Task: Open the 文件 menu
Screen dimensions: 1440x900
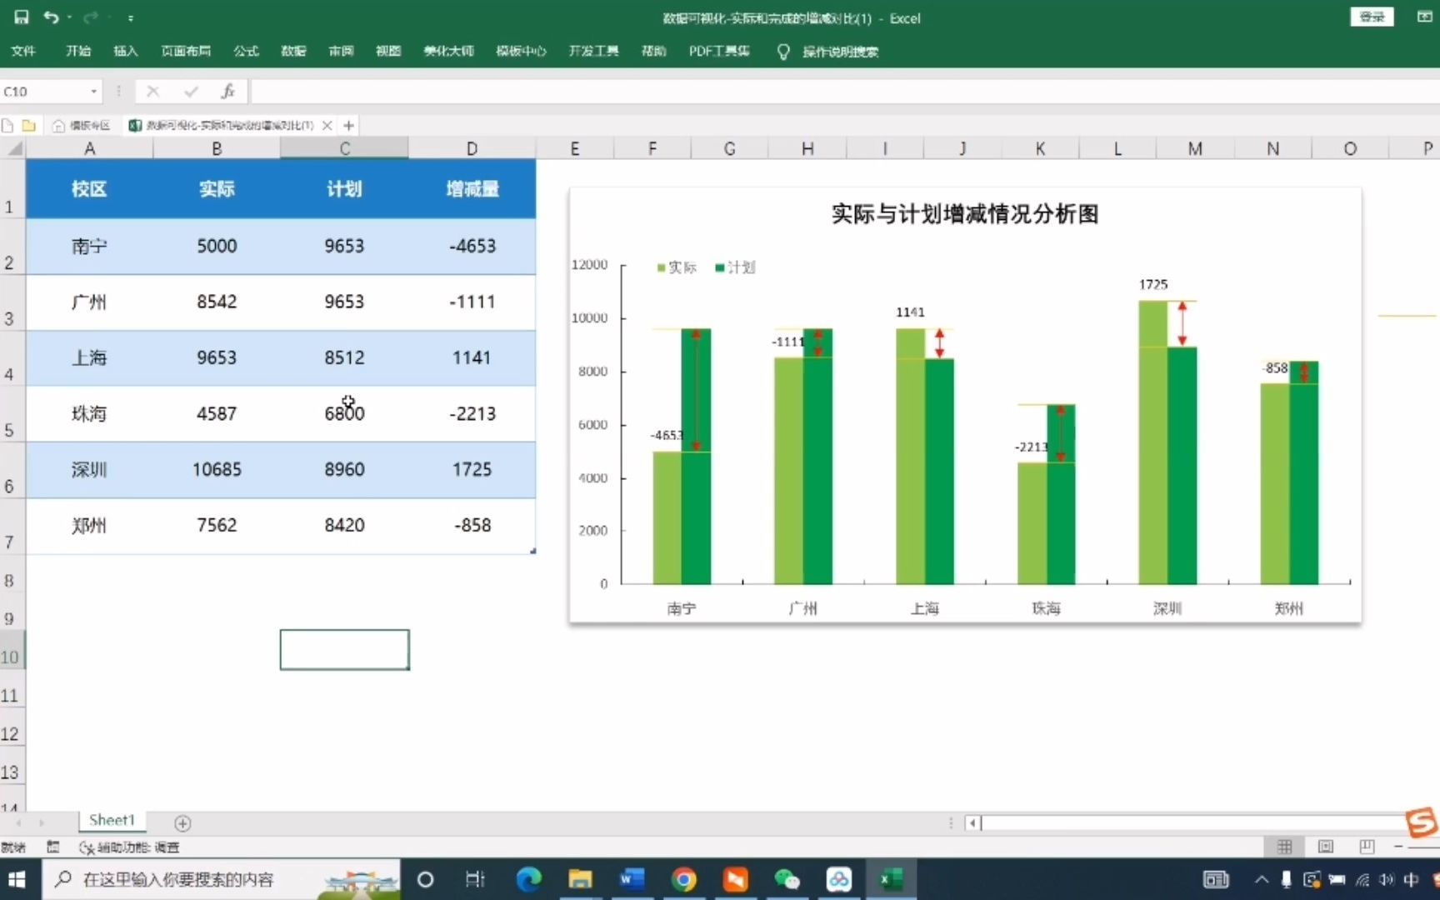Action: 23,51
